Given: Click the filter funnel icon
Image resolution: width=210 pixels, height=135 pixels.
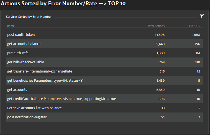Looking at the screenshot, I should [201, 16].
